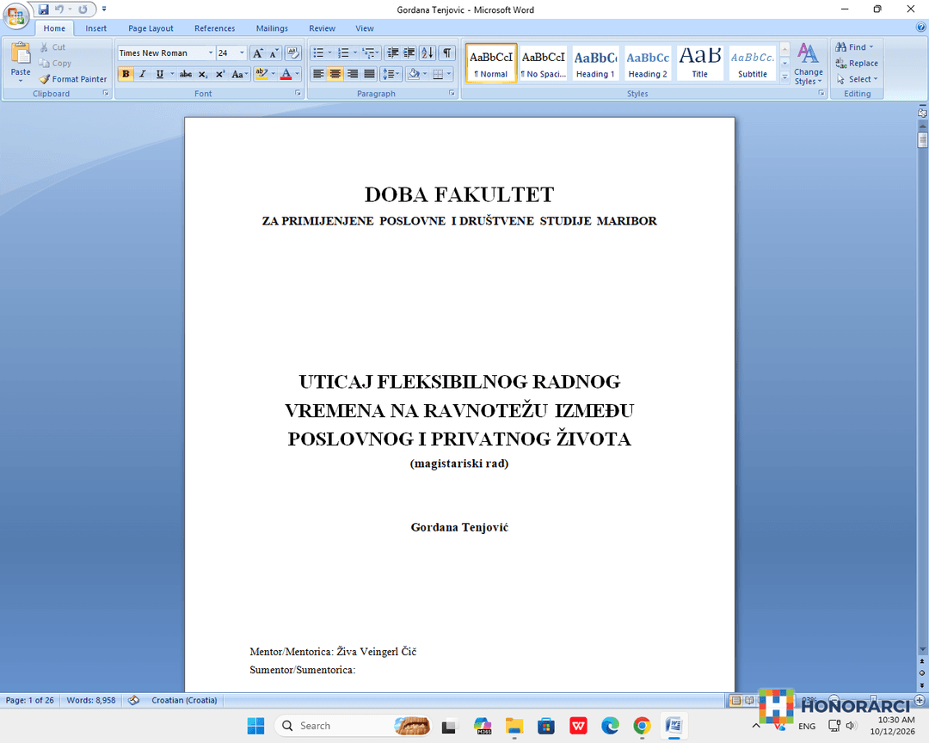Click the Find button

(854, 46)
